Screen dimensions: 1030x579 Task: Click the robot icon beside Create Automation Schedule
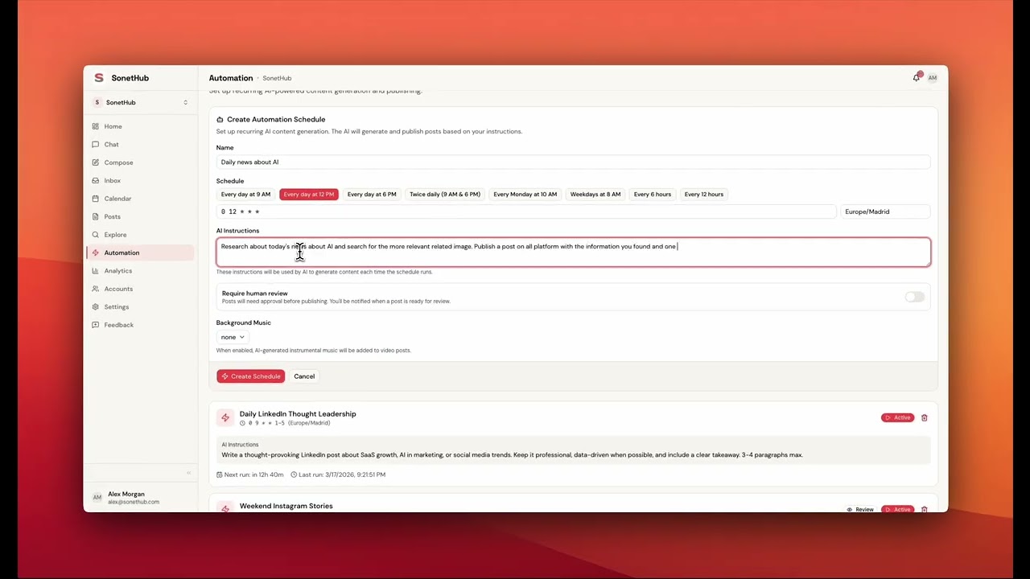(x=220, y=119)
